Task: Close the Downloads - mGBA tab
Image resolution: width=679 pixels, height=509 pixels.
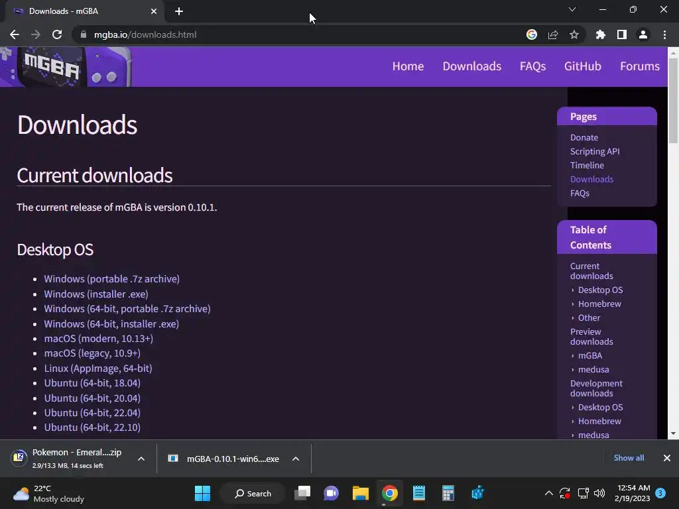Action: [154, 11]
